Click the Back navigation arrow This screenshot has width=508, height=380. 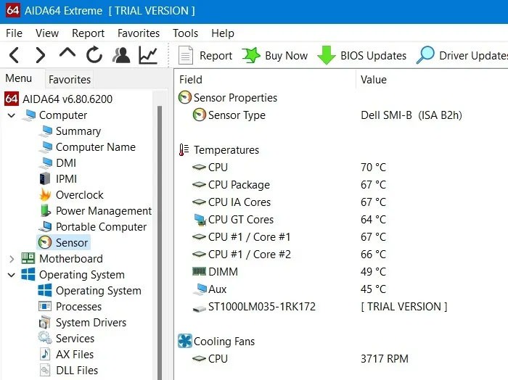tap(14, 55)
